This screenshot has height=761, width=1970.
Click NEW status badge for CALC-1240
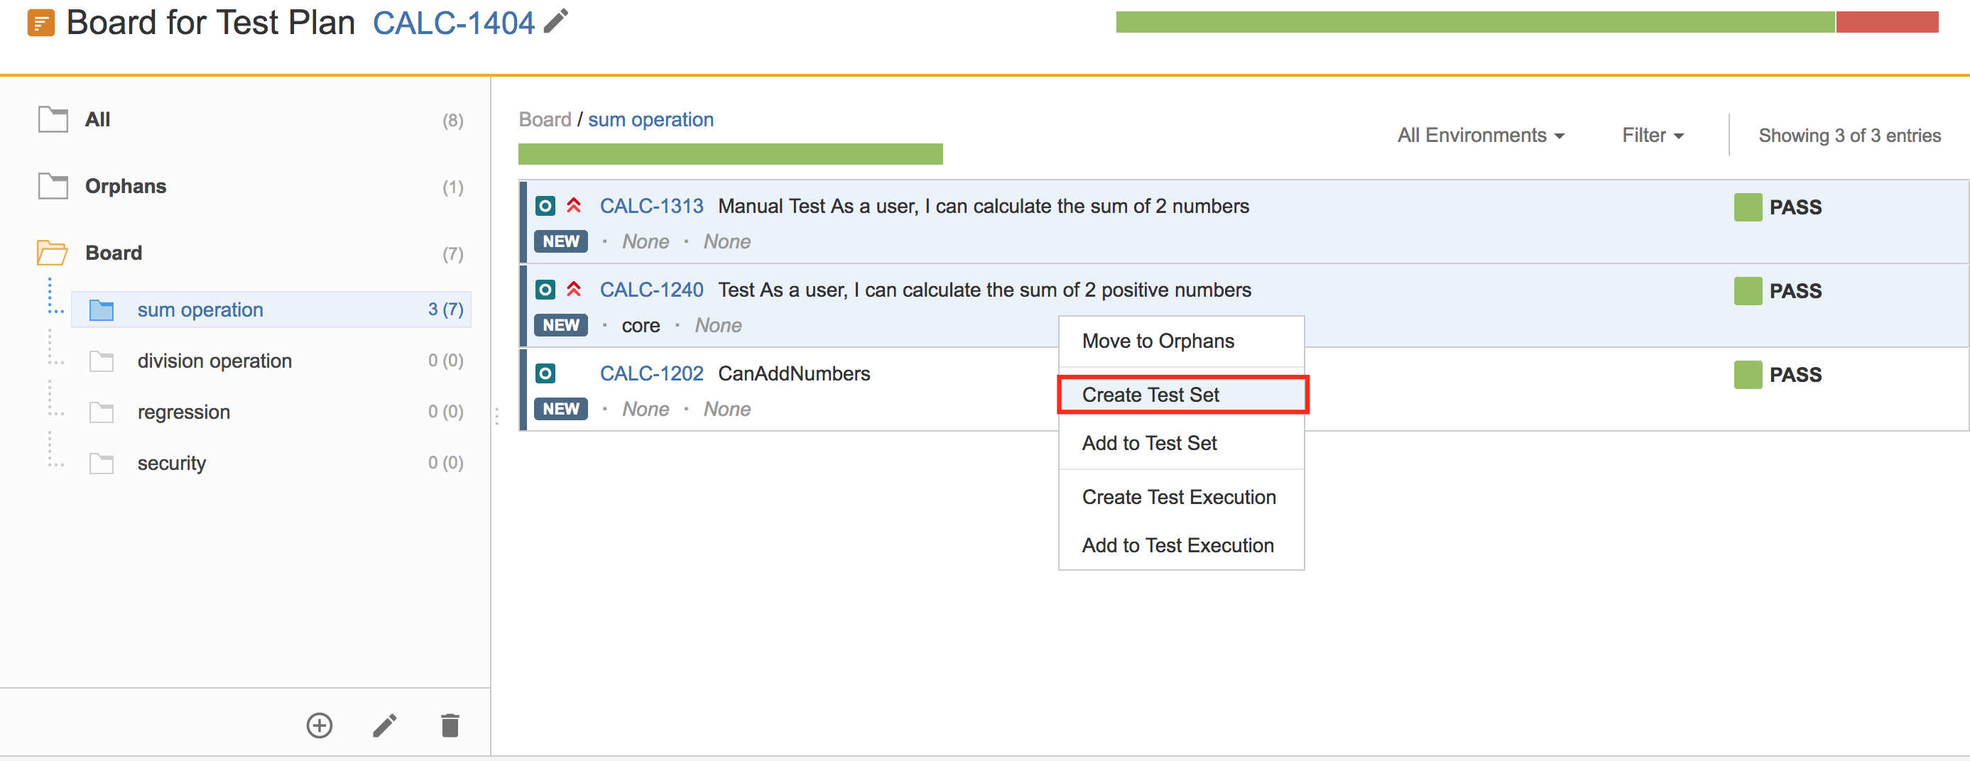pyautogui.click(x=560, y=325)
